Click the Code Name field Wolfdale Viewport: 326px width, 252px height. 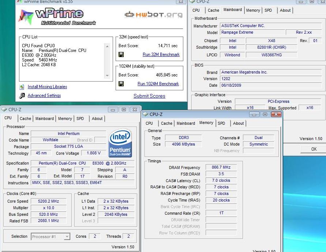tap(50, 140)
